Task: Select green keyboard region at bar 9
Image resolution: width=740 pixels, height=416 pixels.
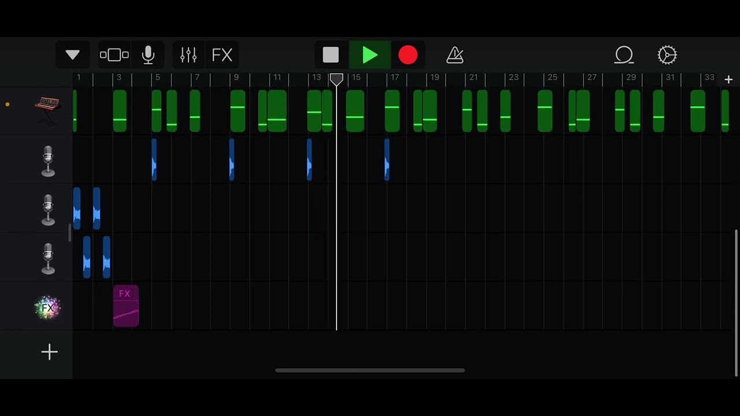Action: (x=238, y=111)
